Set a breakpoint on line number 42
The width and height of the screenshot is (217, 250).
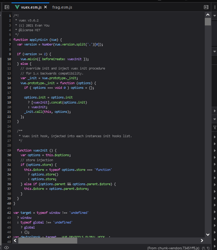pyautogui.click(x=9, y=213)
